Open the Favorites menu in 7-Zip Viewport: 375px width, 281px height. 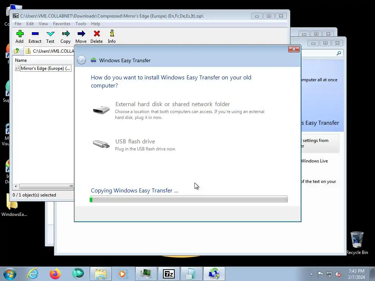[x=62, y=24]
